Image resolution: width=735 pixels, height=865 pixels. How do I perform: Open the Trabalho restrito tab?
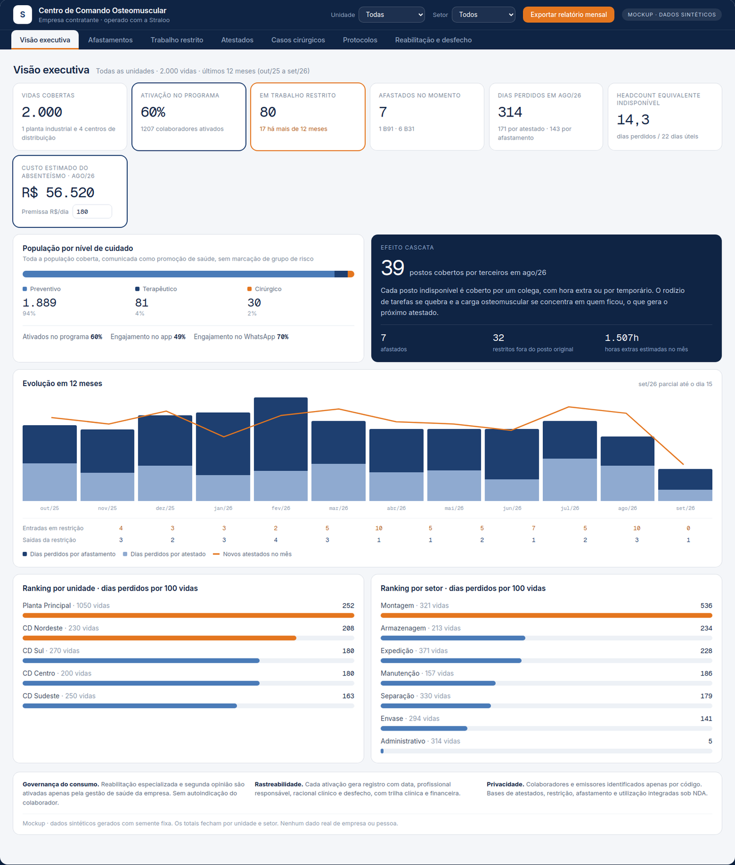click(x=177, y=40)
